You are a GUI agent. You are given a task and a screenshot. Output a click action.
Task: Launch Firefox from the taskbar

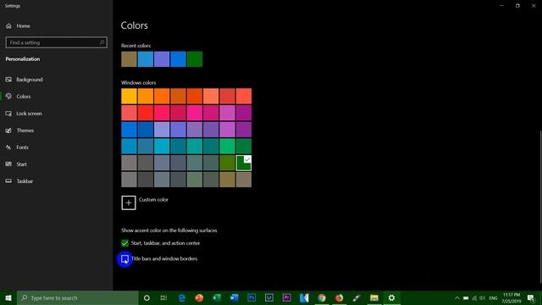point(339,297)
